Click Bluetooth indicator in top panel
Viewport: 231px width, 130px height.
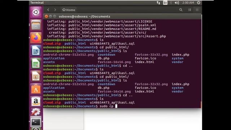pyautogui.click(x=171, y=3)
